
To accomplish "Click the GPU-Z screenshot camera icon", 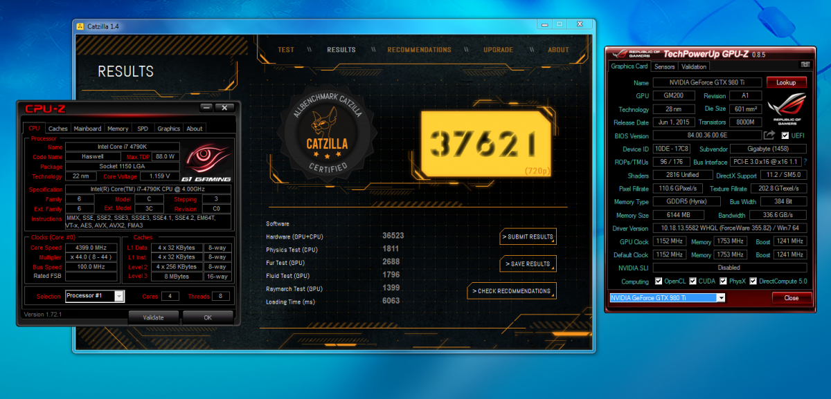I will (x=805, y=64).
